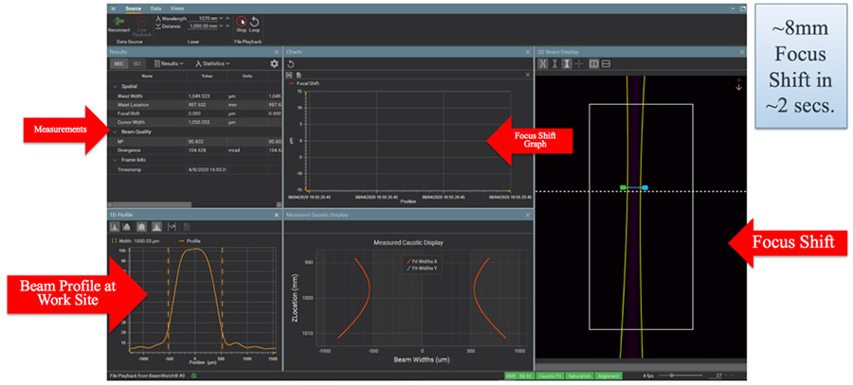853x385 pixels.
Task: Click the Live Playback icon
Action: (x=140, y=22)
